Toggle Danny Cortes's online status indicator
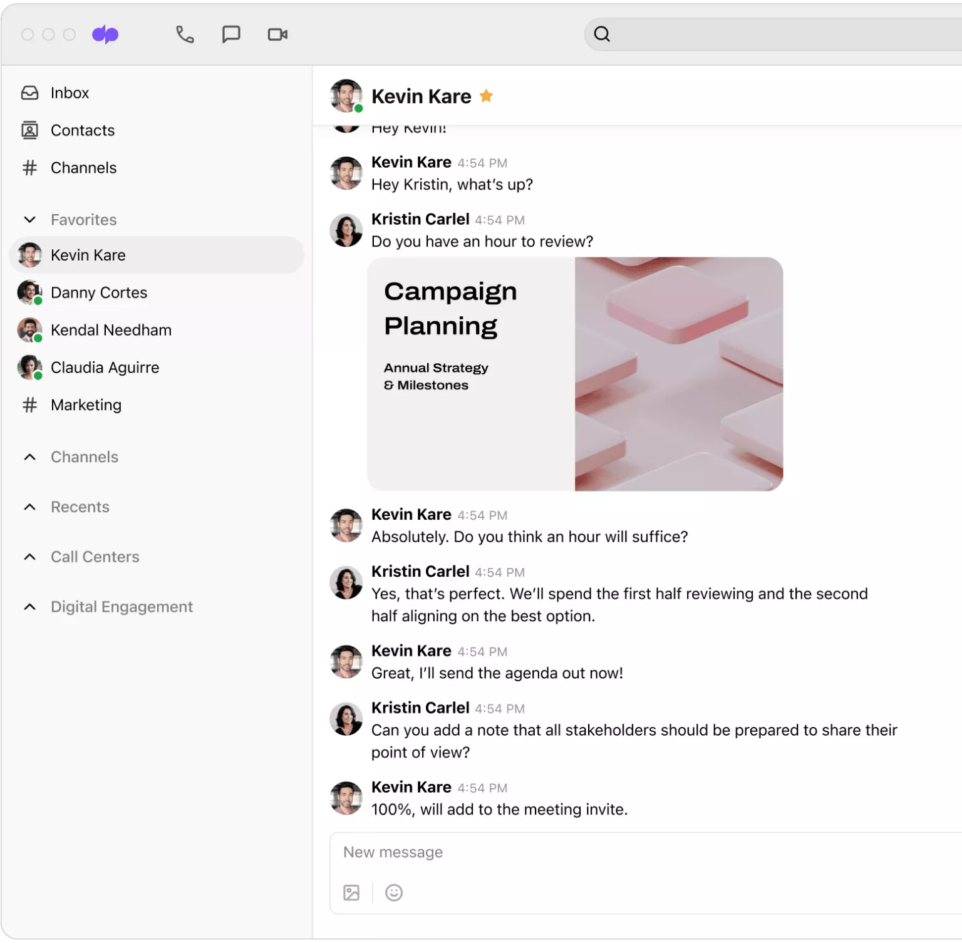 (x=38, y=301)
